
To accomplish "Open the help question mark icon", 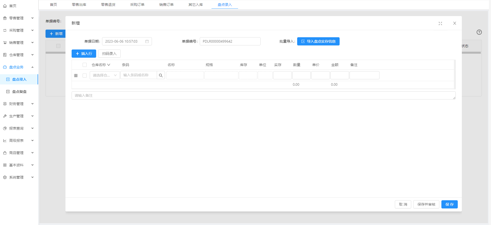I will (479, 32).
